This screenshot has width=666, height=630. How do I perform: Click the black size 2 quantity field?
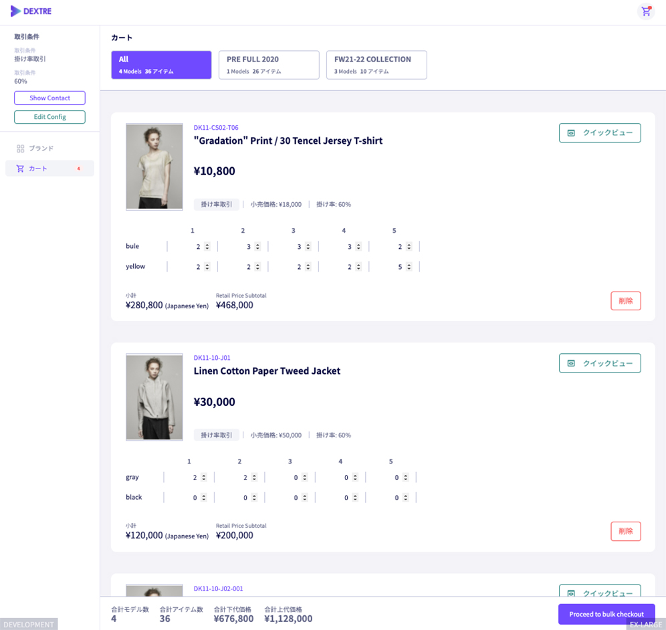click(239, 498)
